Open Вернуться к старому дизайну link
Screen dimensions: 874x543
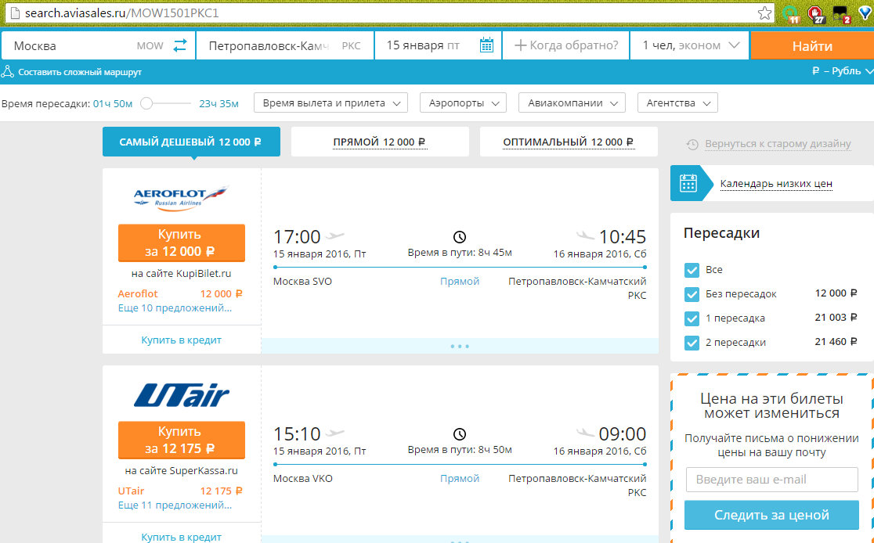(778, 144)
